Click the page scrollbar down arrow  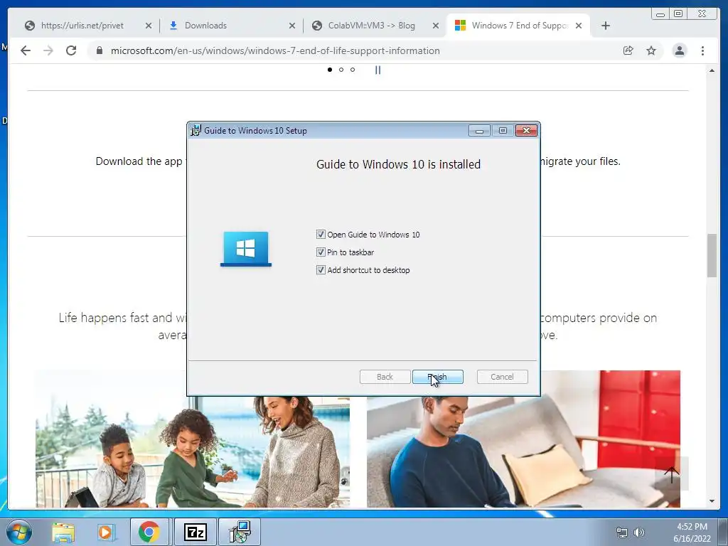pos(712,501)
